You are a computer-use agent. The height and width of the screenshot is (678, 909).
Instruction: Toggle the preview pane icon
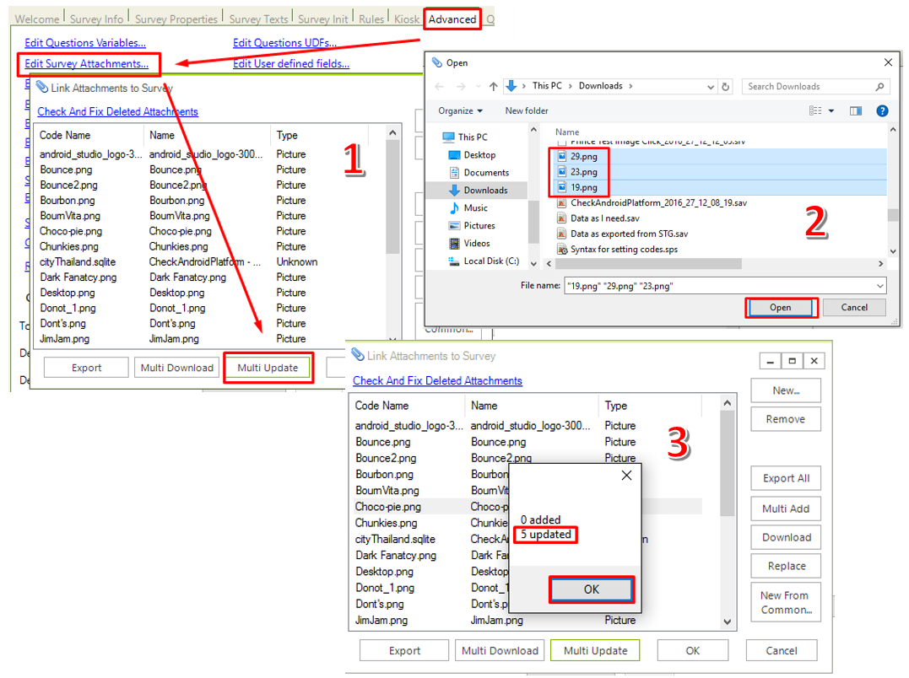[856, 110]
